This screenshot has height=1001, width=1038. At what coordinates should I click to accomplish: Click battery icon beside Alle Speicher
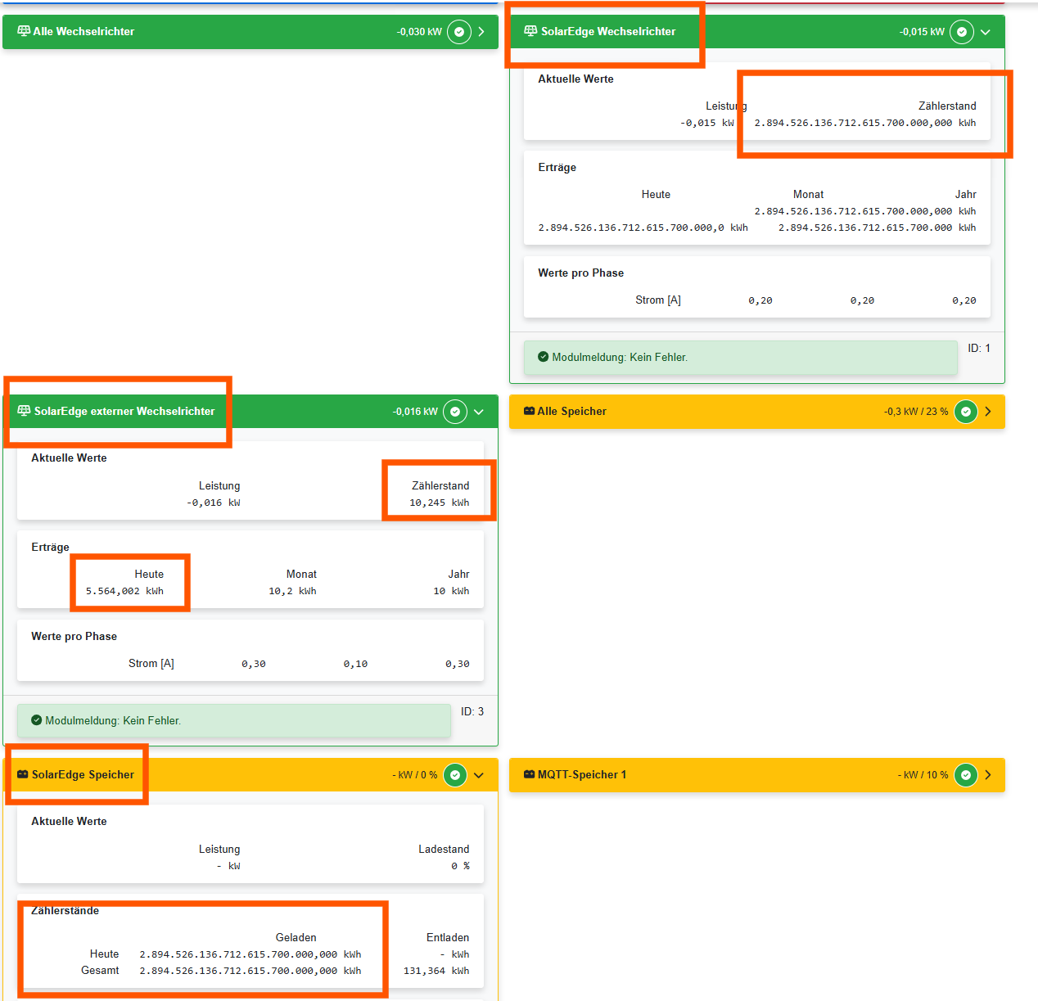(529, 411)
